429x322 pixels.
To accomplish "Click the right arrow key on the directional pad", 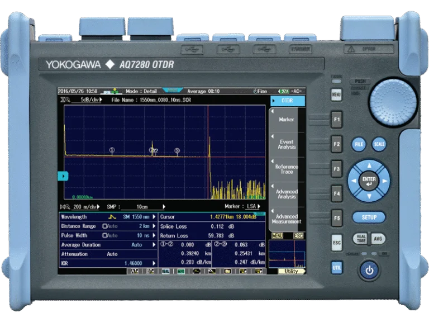I will tap(385, 181).
